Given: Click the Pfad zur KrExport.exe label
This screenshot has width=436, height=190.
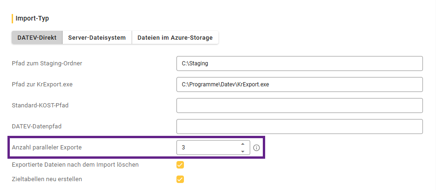Looking at the screenshot, I should (x=42, y=84).
